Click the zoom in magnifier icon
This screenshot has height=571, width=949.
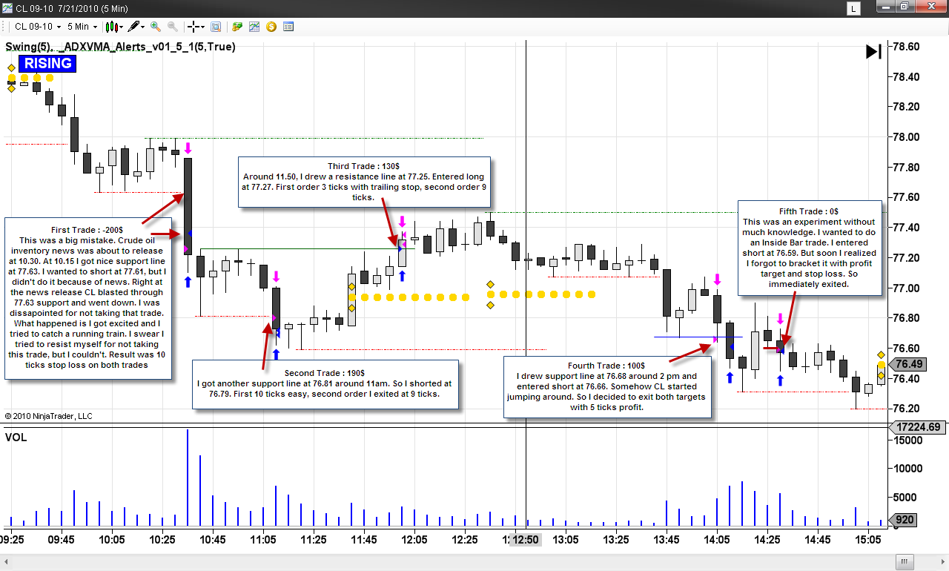[155, 27]
